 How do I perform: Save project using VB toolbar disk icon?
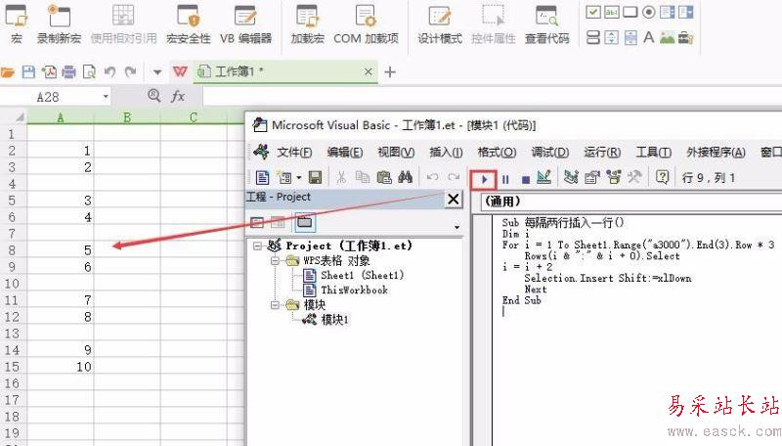315,177
